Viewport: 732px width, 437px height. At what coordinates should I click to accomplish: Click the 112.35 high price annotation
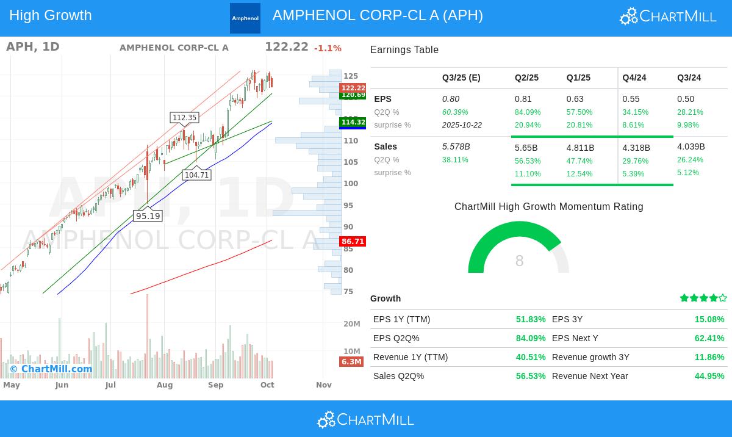click(184, 118)
